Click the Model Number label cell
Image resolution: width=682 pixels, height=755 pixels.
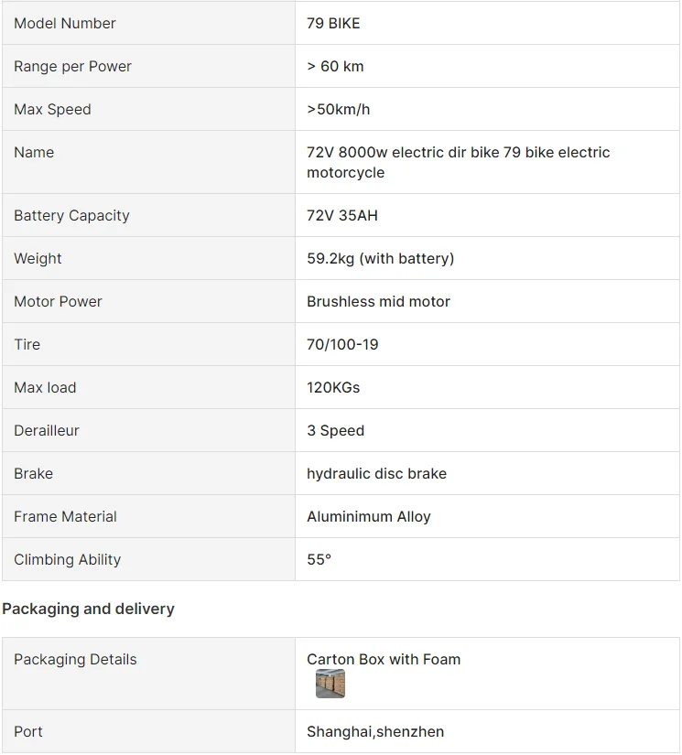(x=65, y=24)
